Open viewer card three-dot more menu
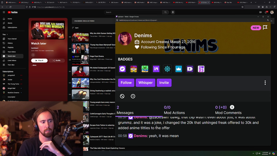Screen dimensions: 277x156 tap(265, 83)
